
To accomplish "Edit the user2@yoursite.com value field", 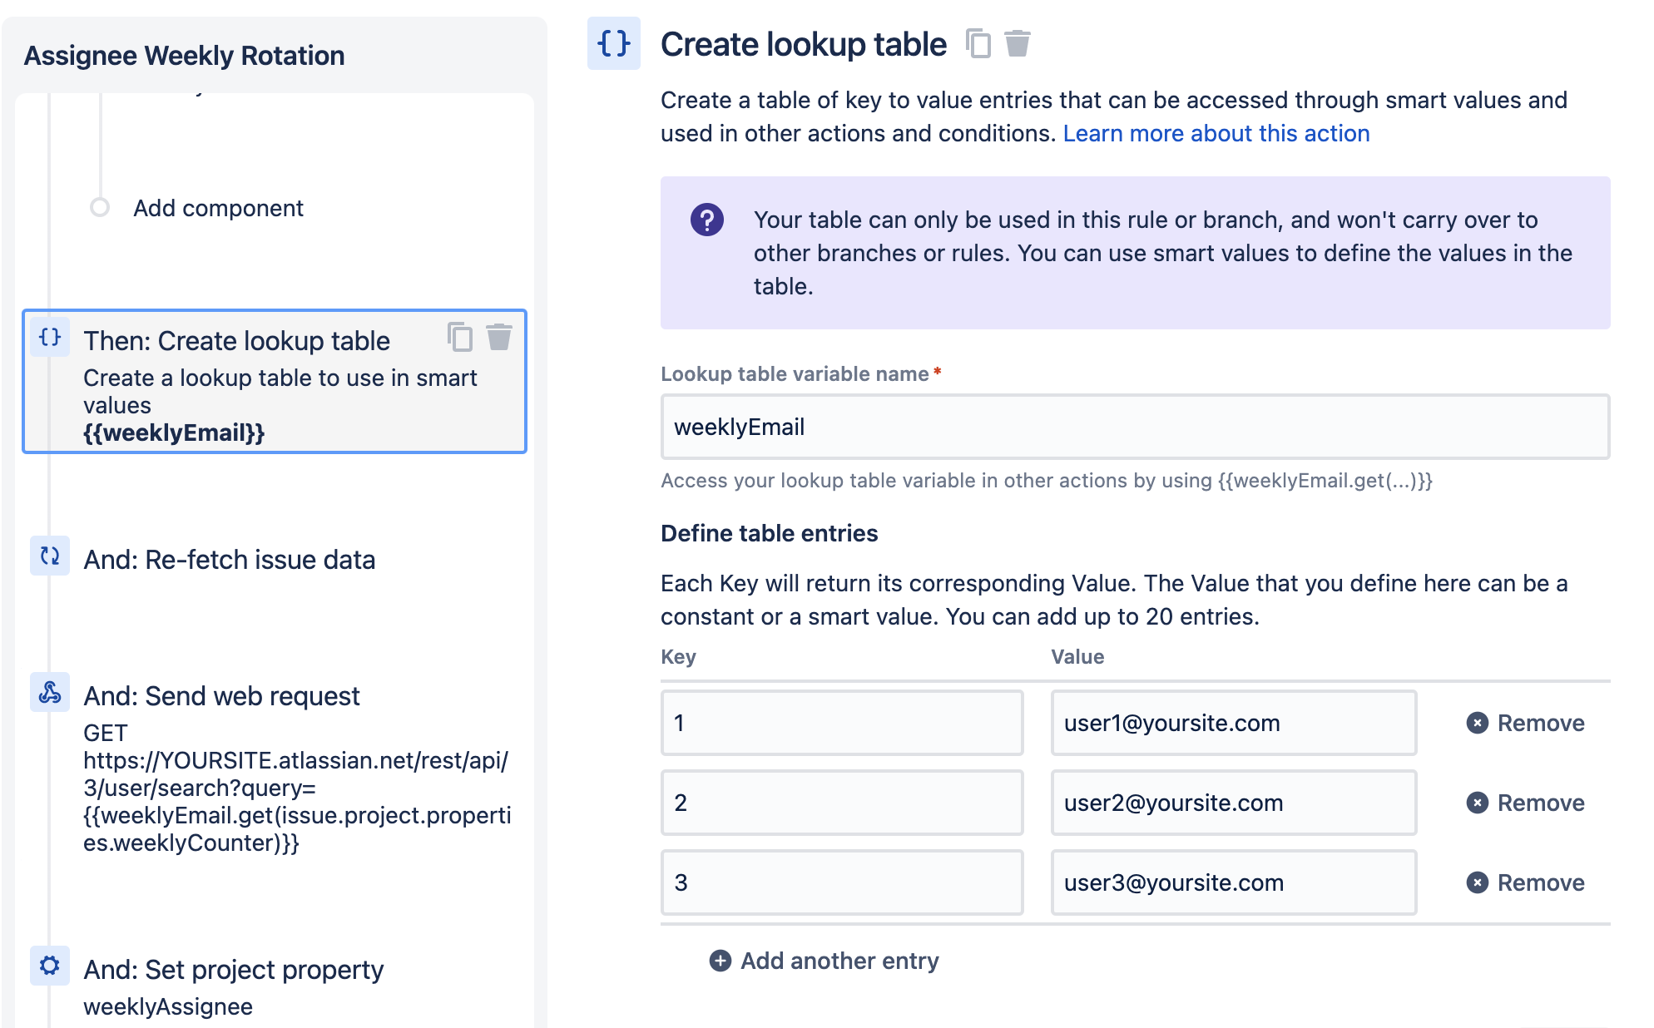I will (1233, 803).
